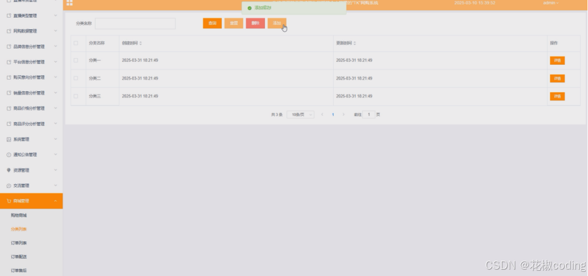Check the box for row 分类三
This screenshot has height=276, width=588.
pos(76,97)
